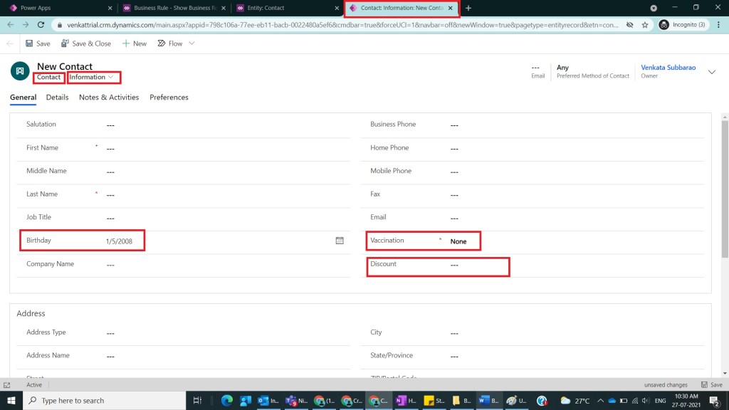729x410 pixels.
Task: Create a New contact record
Action: pos(134,43)
